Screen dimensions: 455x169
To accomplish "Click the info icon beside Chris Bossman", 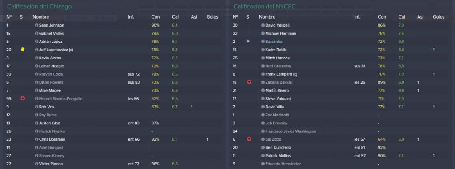I will [36, 139].
